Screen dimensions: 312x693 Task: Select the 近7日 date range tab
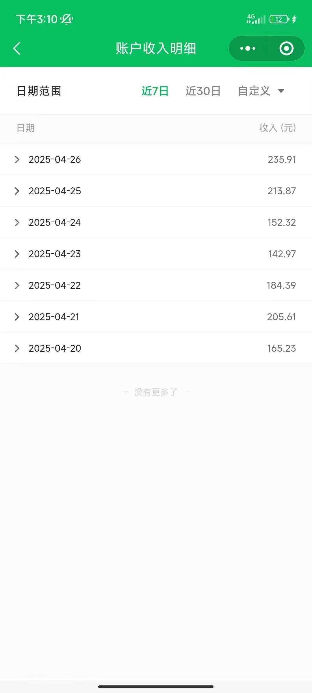coord(155,91)
